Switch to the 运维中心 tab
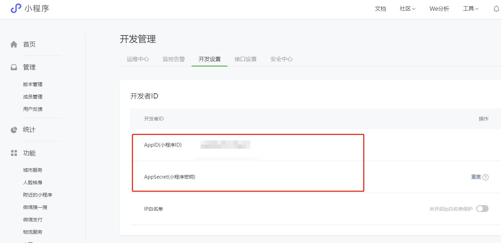Screen dimensions: 501x243 tap(137, 59)
